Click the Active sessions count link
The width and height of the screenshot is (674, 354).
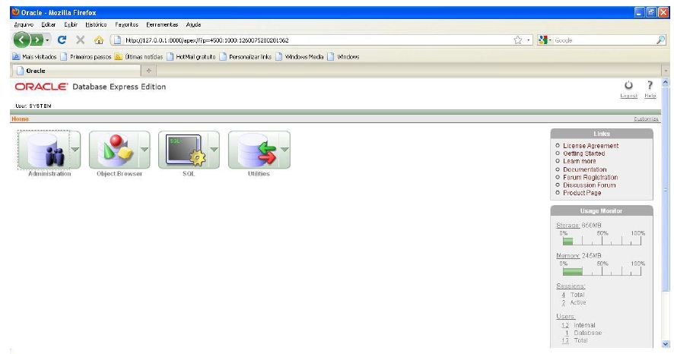(564, 303)
